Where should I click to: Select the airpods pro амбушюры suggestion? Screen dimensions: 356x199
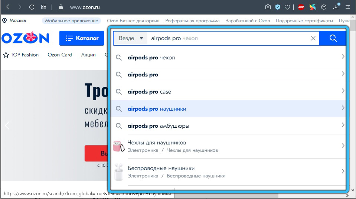click(x=158, y=126)
